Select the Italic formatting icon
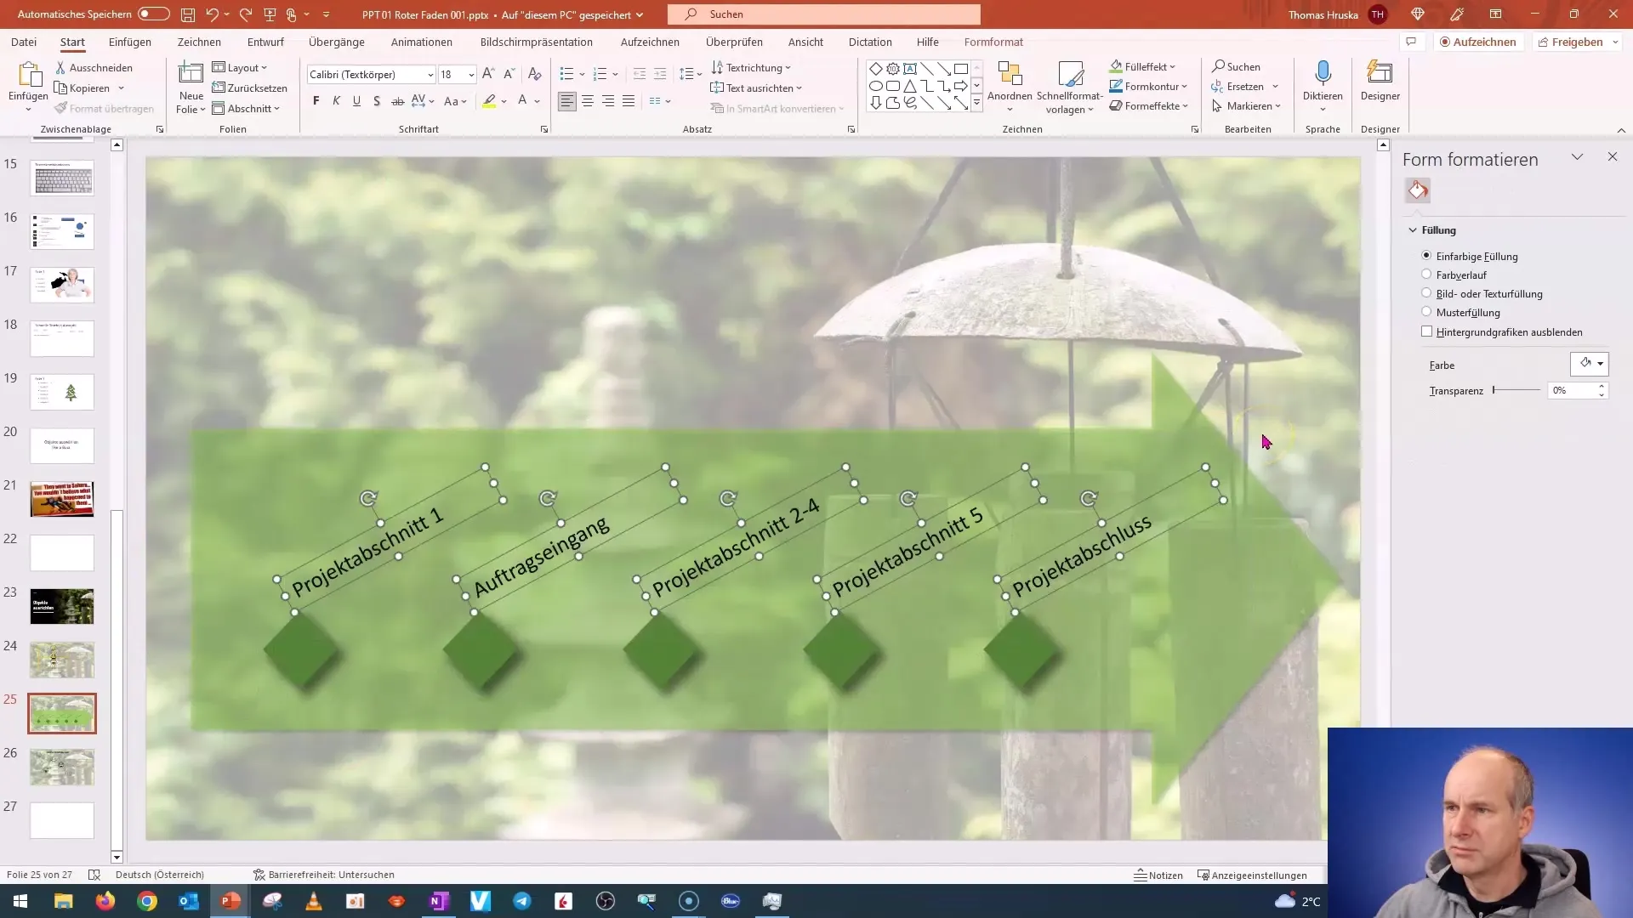This screenshot has height=918, width=1633. [337, 101]
